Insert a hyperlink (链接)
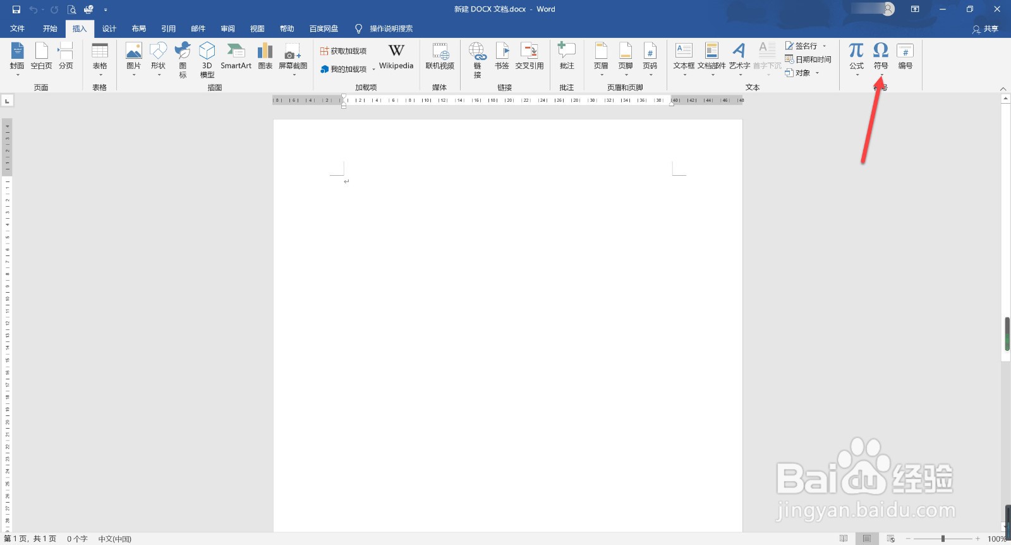The image size is (1011, 545). pos(477,60)
